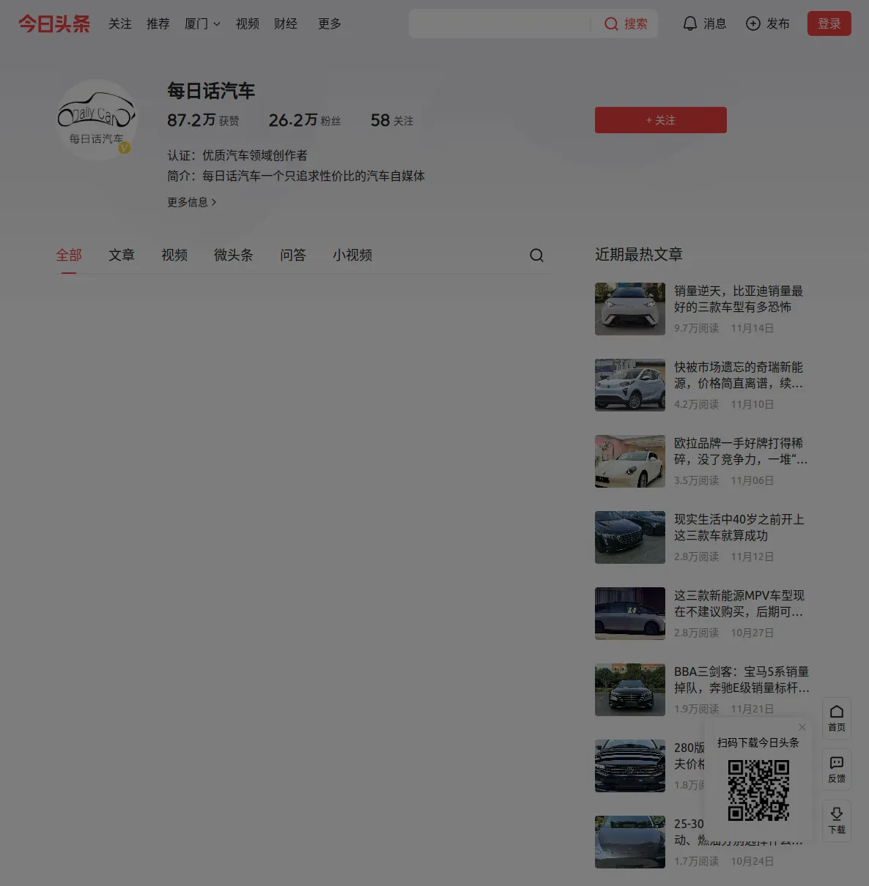Open article 现实生活中40岁之前开上这三款车

click(739, 527)
